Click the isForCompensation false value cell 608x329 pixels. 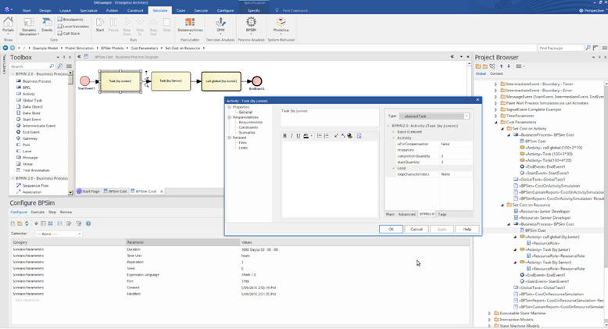456,144
